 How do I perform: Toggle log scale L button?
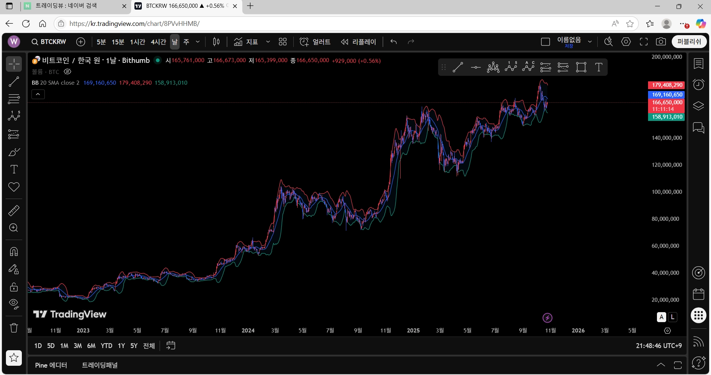click(672, 317)
